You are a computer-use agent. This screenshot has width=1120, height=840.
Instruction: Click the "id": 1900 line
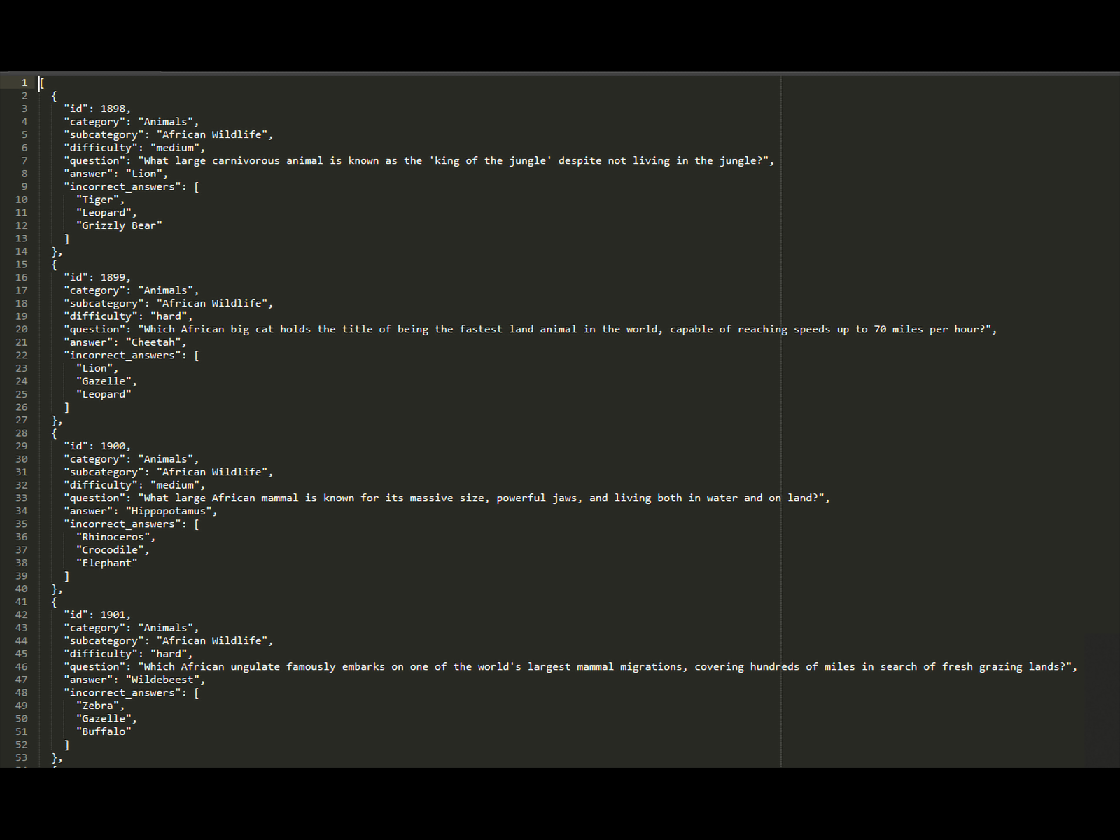(x=97, y=446)
